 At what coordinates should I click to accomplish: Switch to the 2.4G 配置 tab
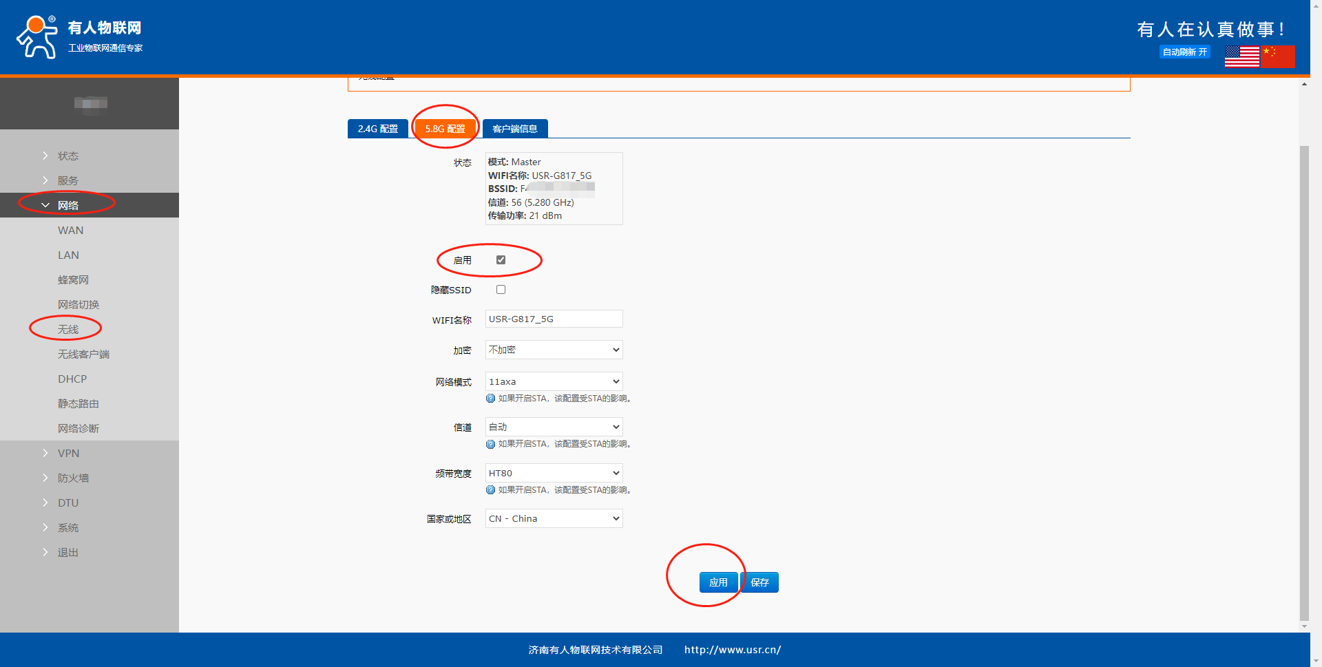pyautogui.click(x=377, y=129)
